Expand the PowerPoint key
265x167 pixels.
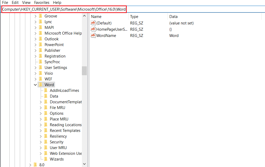35,45
